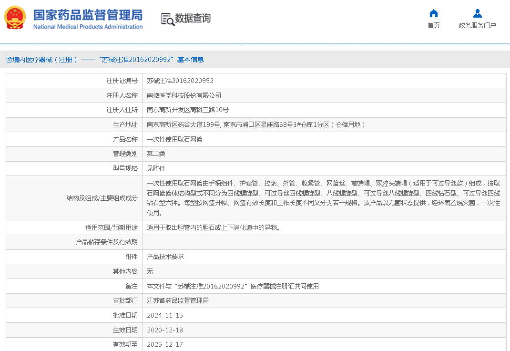The height and width of the screenshot is (351, 510).
Task: Click 产品技术要求 attachment text
Action: click(165, 257)
